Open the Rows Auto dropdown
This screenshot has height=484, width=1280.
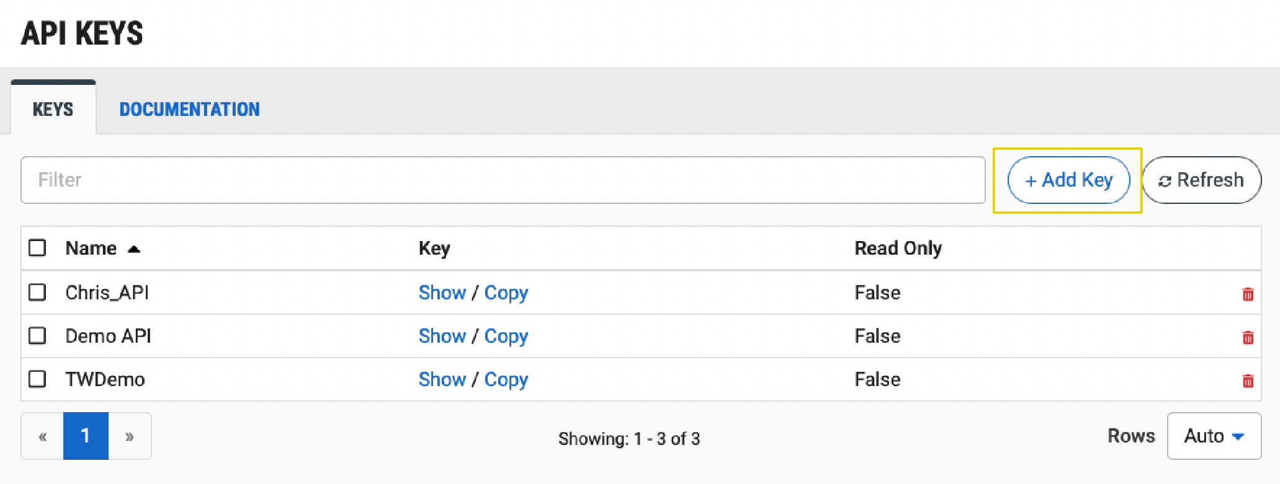[x=1214, y=436]
